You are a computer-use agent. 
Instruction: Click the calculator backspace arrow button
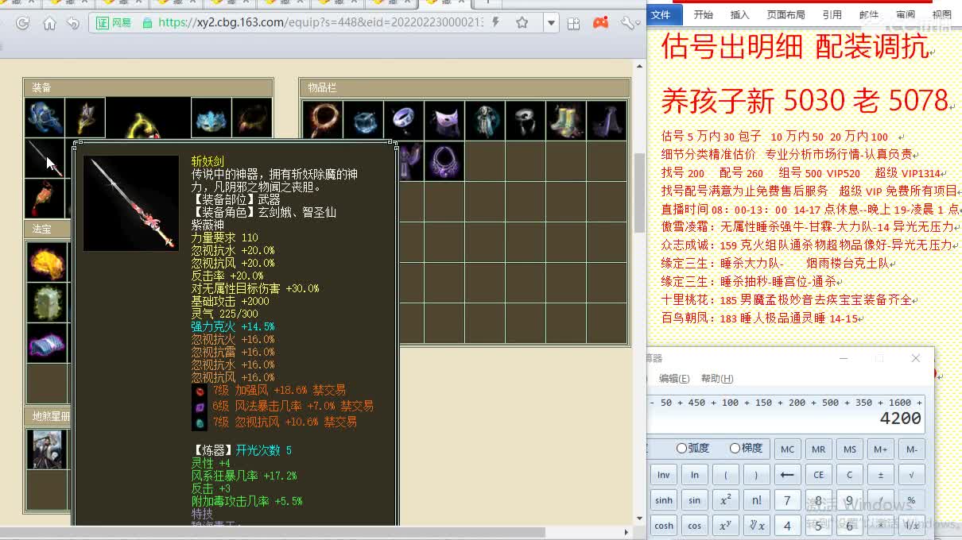(x=787, y=475)
